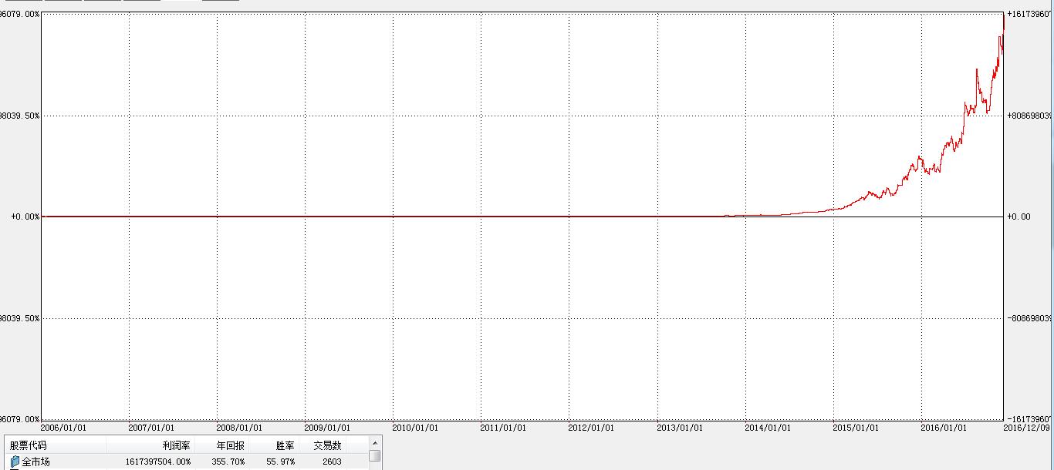1054x470 pixels.
Task: Click the 2010/01/01 axis date label
Action: [x=415, y=427]
